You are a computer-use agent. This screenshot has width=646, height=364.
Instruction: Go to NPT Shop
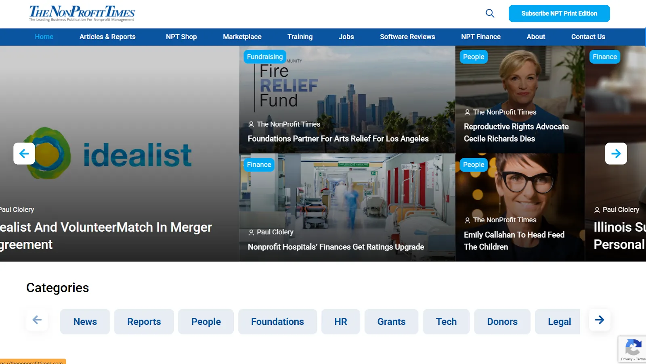pos(181,37)
